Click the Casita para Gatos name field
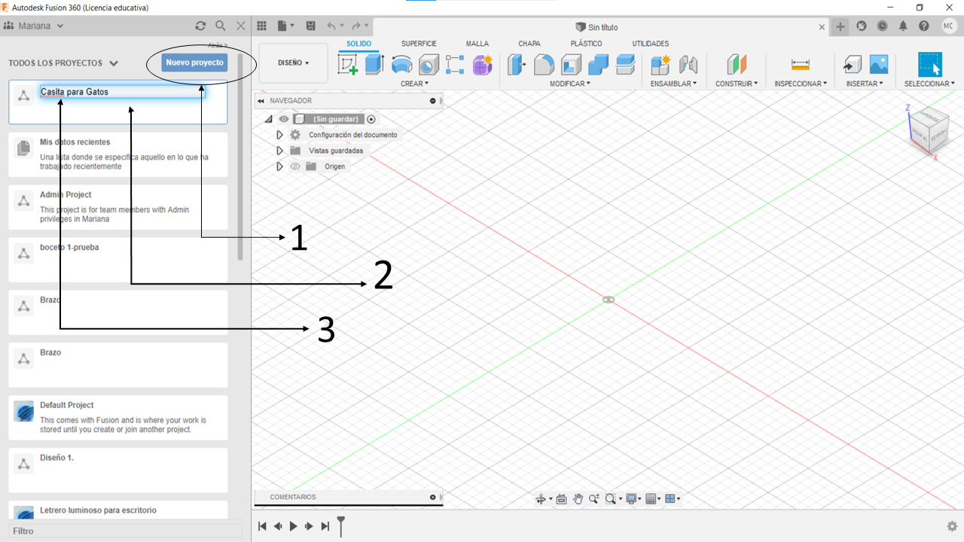 click(122, 92)
